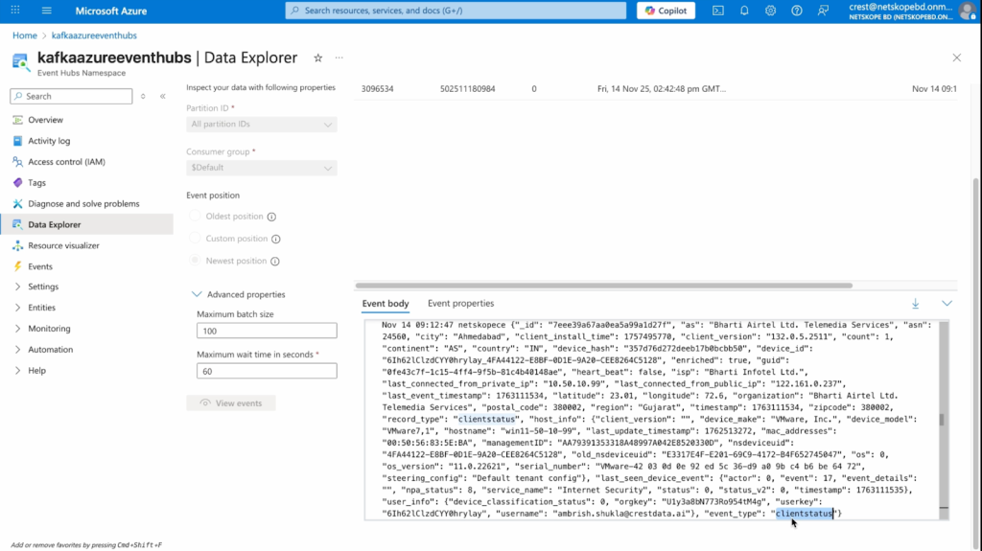Screen dimensions: 982x551
Task: Open the notifications bell
Action: coord(744,11)
